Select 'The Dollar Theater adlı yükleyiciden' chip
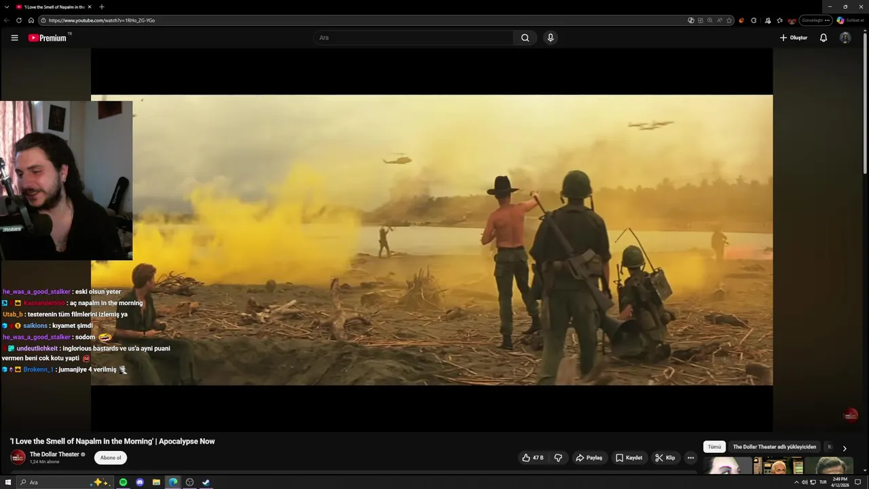Viewport: 869px width, 489px height. [x=775, y=447]
